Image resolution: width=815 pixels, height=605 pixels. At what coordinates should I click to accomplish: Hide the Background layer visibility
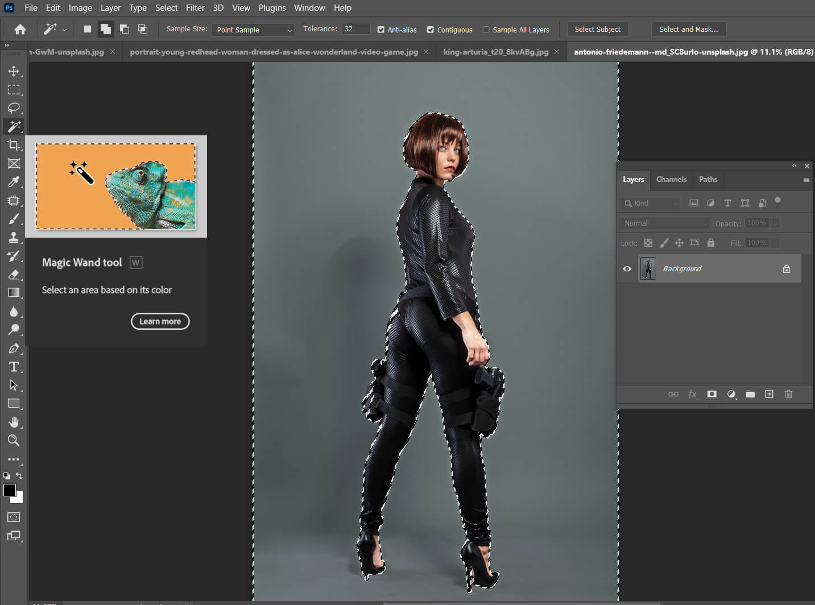tap(627, 269)
